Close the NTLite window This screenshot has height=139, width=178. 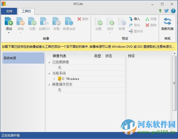(172, 4)
